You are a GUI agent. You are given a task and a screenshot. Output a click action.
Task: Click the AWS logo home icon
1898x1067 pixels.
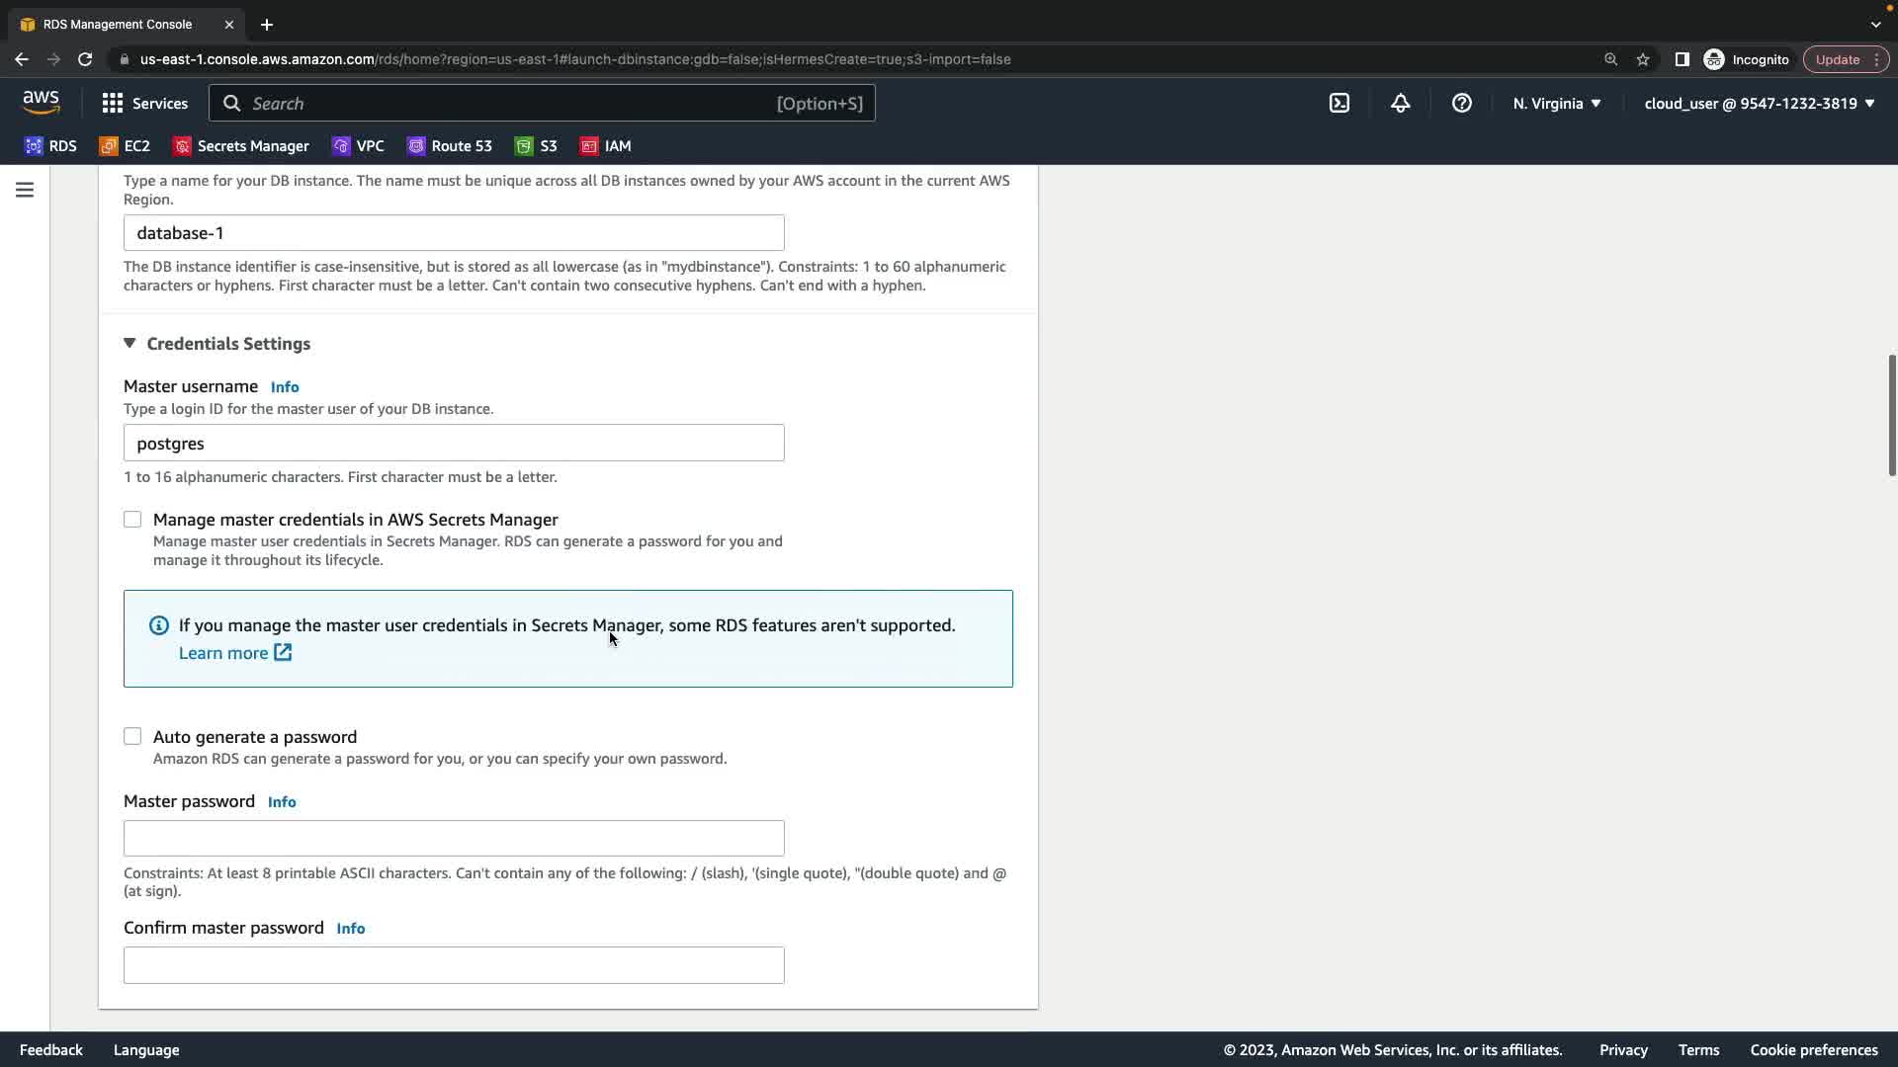coord(41,103)
